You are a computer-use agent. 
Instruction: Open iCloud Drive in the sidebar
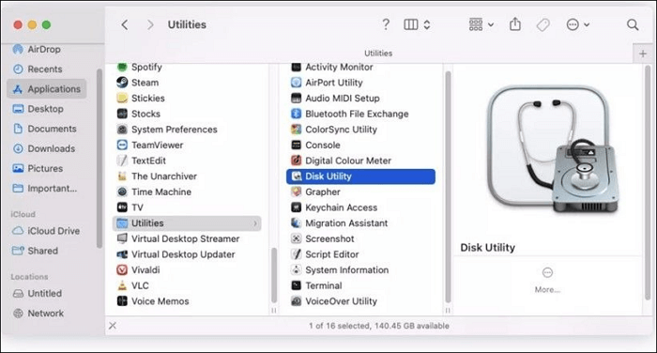(x=46, y=231)
